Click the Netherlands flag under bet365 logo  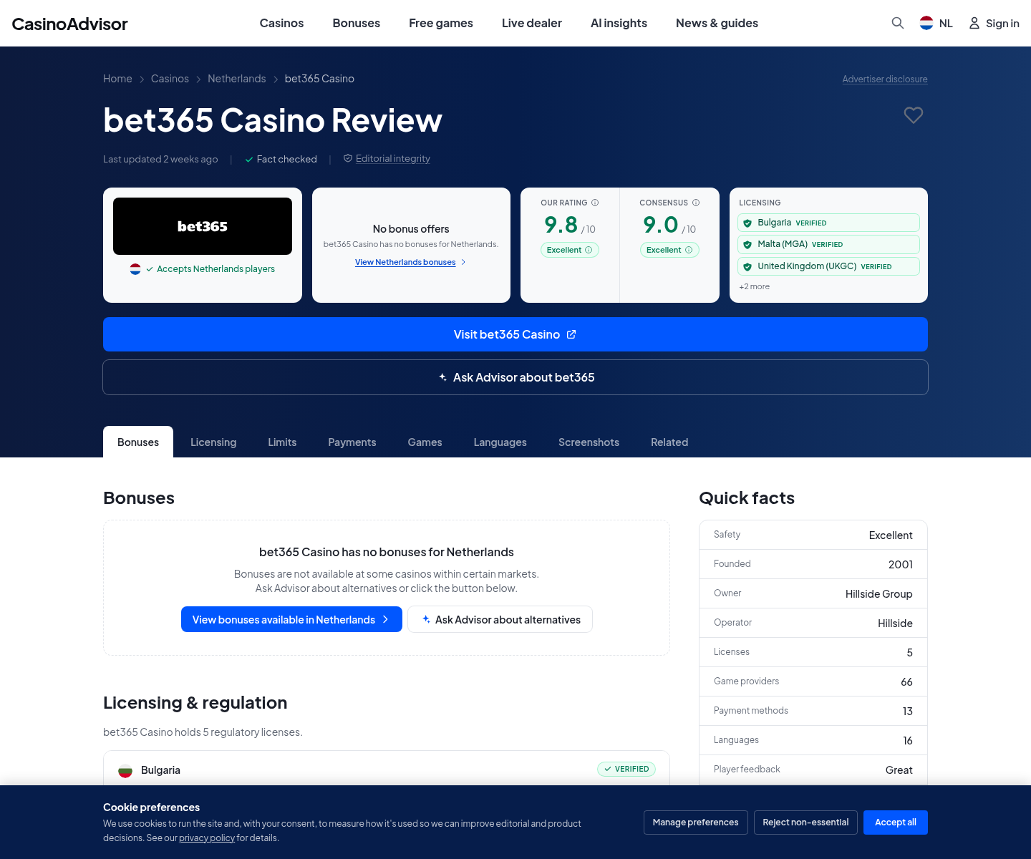tap(135, 269)
